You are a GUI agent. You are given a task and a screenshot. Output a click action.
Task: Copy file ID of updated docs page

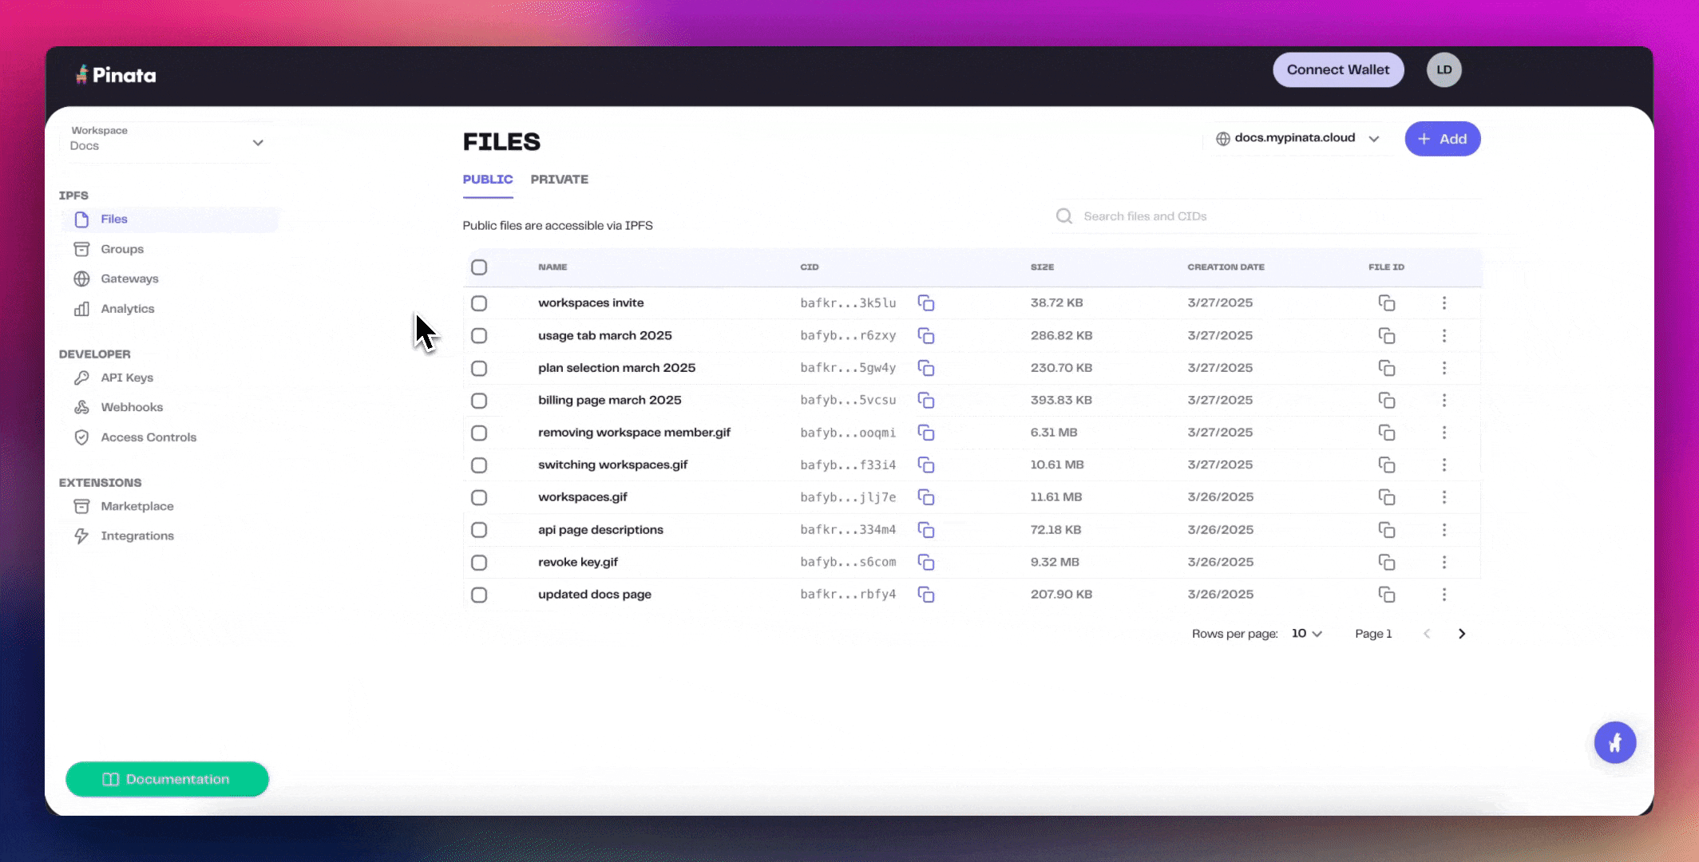[1387, 595]
